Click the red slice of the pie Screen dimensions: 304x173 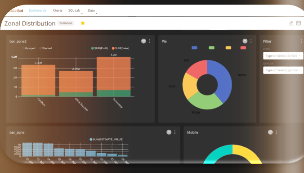coord(198,69)
